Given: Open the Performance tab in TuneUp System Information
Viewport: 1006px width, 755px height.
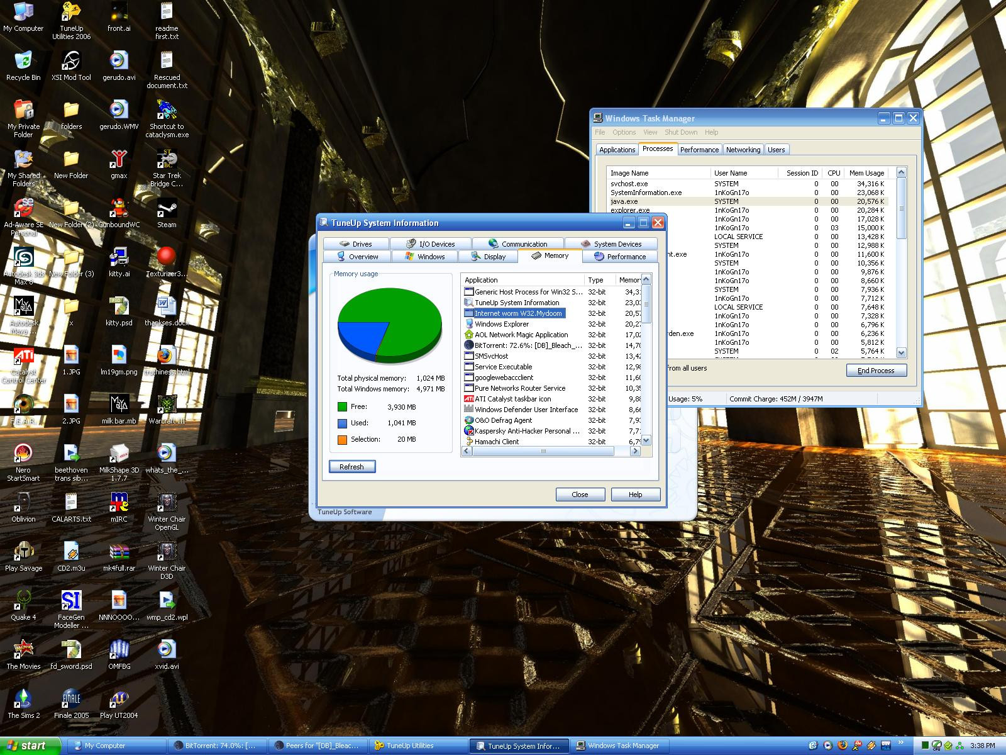Looking at the screenshot, I should [x=620, y=256].
